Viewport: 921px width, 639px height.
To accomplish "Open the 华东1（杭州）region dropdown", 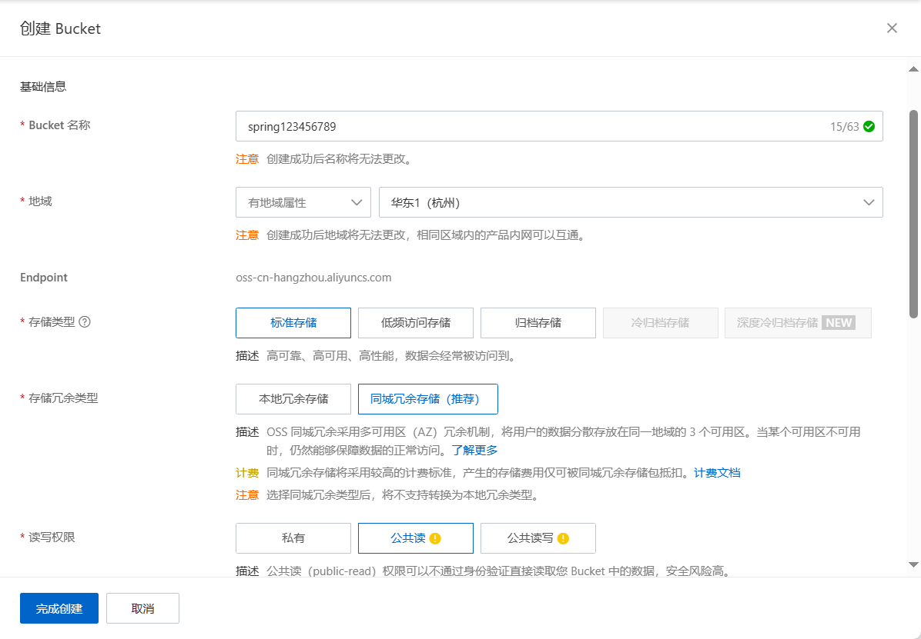I will (x=631, y=202).
